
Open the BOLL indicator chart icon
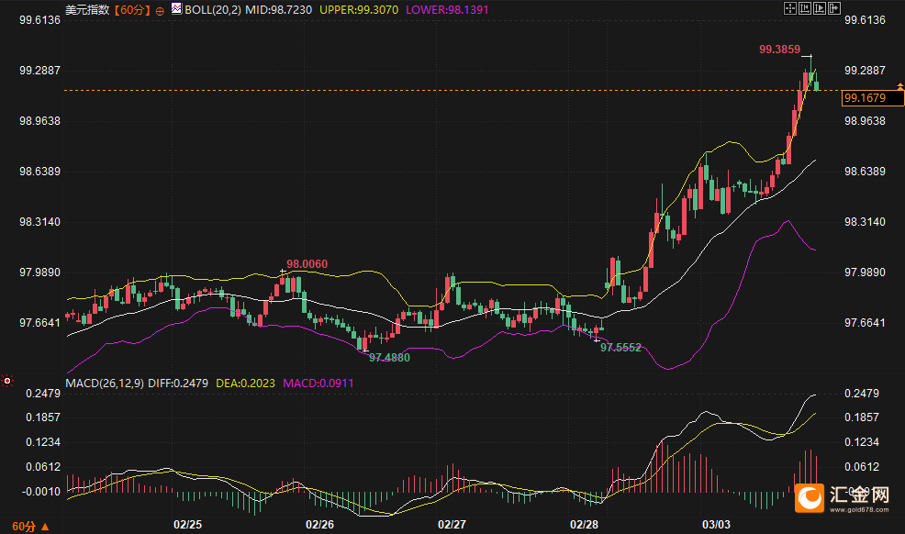tap(177, 8)
